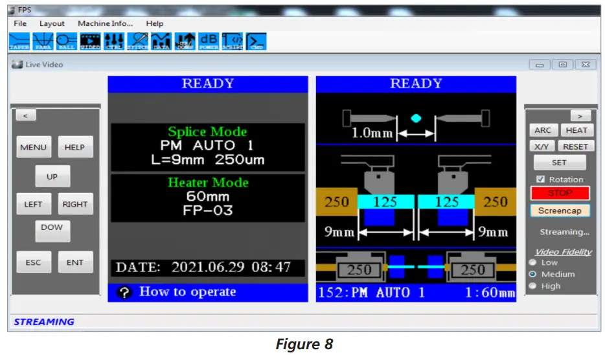Viewport: 605px width, 355px height.
Task: Click the STREAMING status bar text
Action: pyautogui.click(x=44, y=322)
